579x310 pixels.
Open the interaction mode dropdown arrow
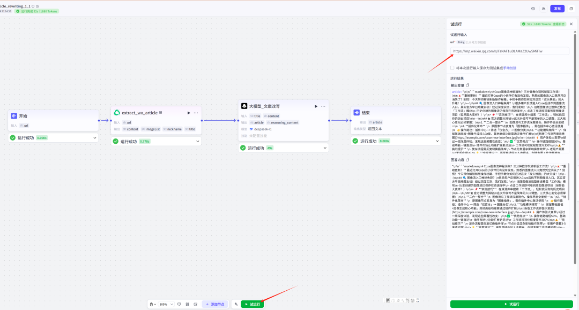(155, 305)
